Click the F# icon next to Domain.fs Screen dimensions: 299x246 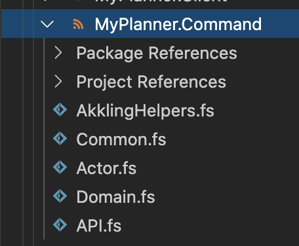pos(60,196)
